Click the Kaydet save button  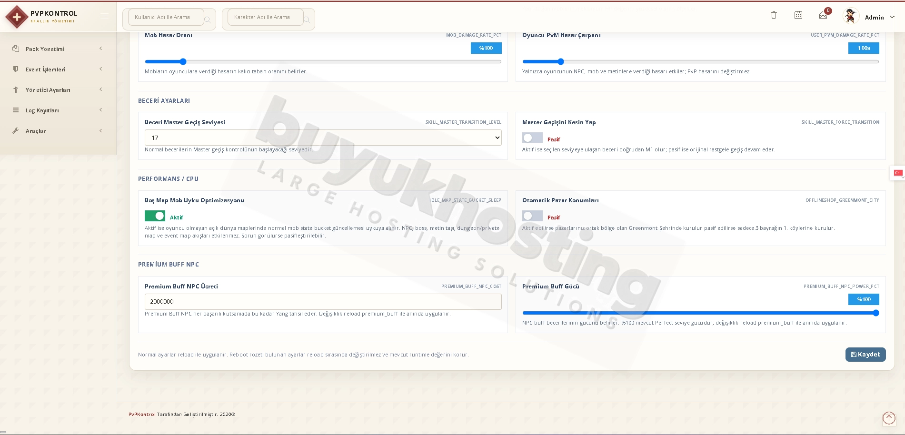click(x=865, y=355)
